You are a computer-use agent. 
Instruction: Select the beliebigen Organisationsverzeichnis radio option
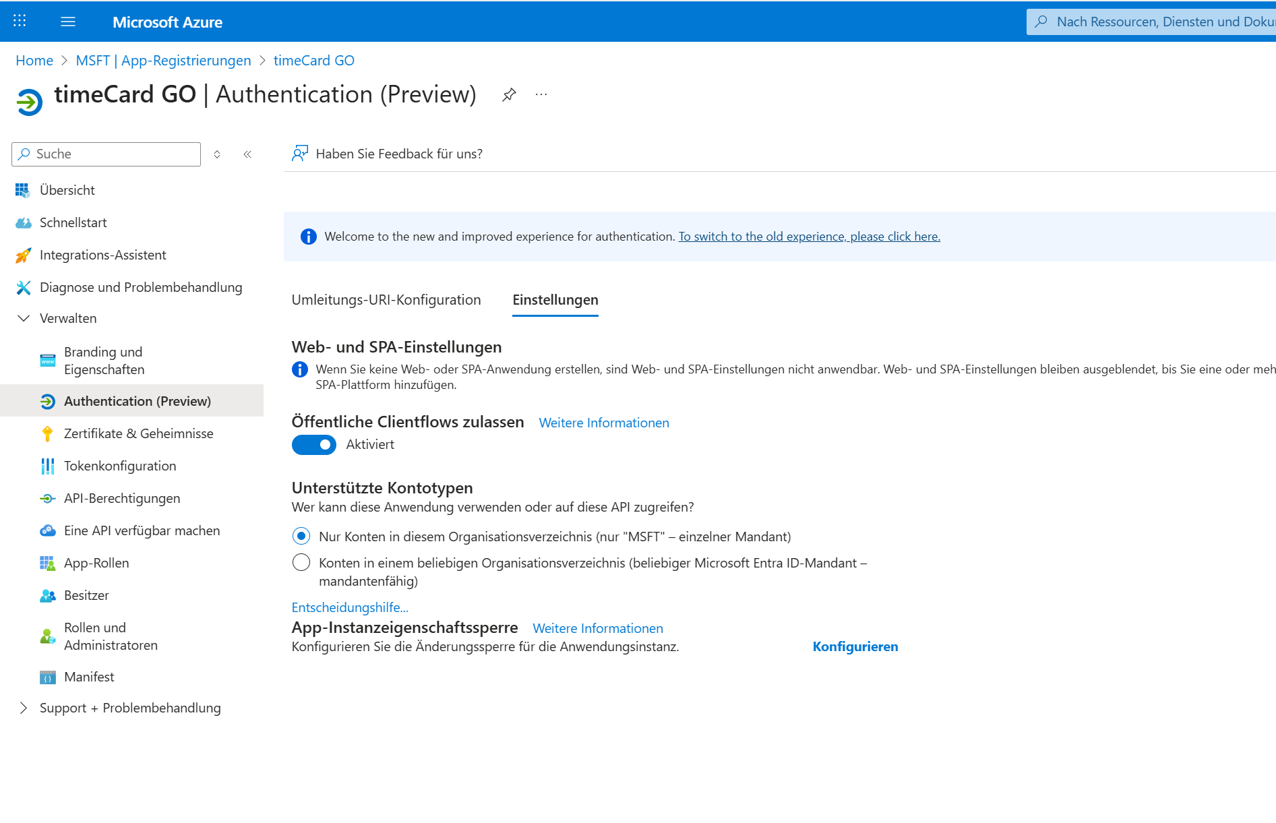[x=301, y=562]
